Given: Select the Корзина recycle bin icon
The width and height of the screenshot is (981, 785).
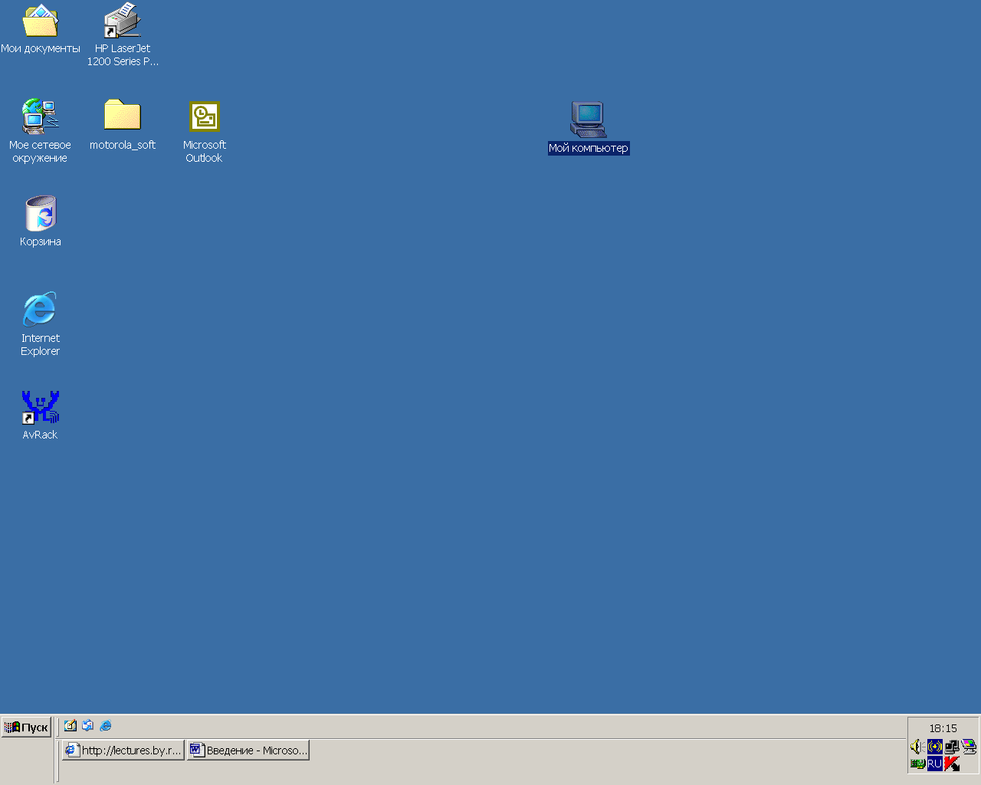Looking at the screenshot, I should [x=41, y=213].
